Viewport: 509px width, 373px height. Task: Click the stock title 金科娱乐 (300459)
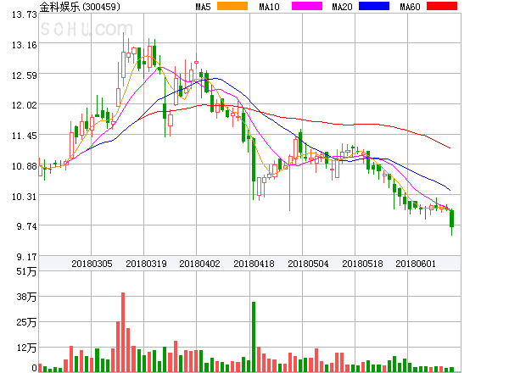[80, 7]
